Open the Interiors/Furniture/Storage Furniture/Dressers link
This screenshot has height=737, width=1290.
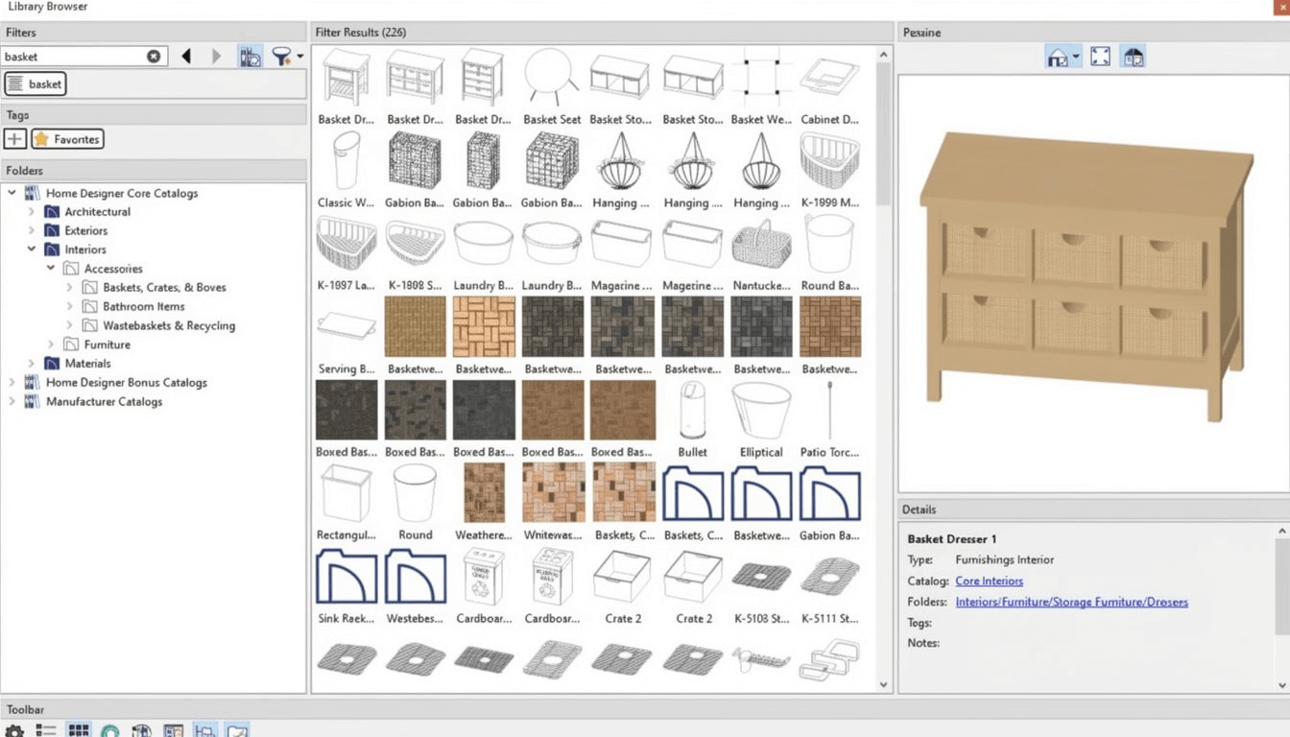tap(1071, 602)
